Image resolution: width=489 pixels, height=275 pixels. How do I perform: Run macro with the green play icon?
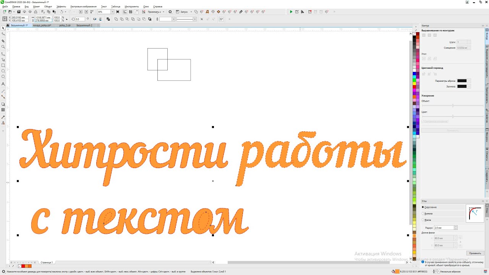point(291,12)
